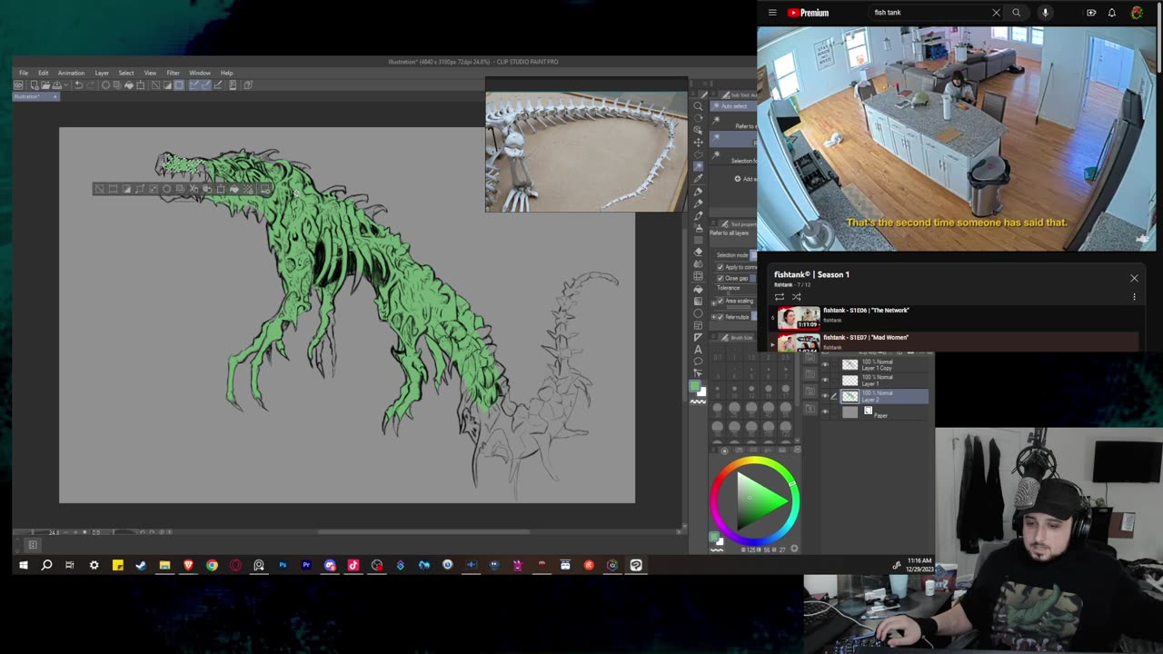Click Fill icon on selection launcher
1163x654 pixels.
pyautogui.click(x=234, y=189)
